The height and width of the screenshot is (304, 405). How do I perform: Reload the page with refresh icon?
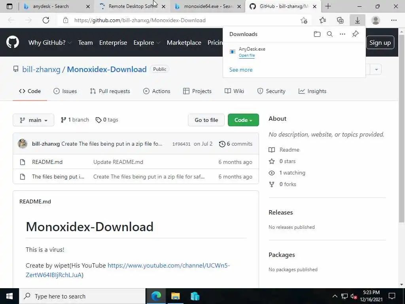click(x=46, y=20)
